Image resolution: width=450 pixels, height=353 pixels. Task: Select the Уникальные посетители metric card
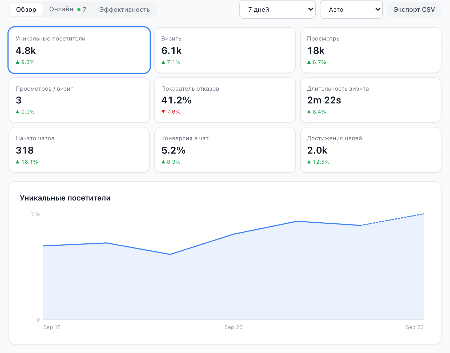click(x=79, y=50)
